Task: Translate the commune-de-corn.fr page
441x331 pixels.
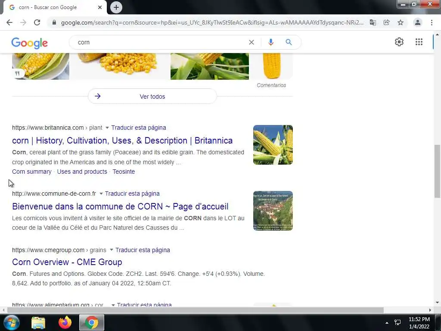Action: click(132, 194)
